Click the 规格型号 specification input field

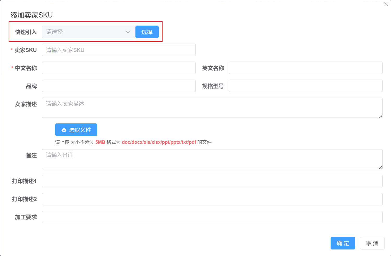305,86
